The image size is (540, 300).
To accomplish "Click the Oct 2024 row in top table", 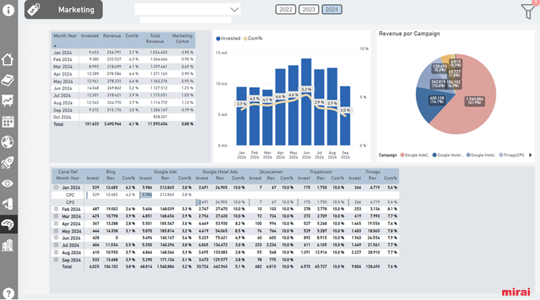I will click(x=124, y=117).
